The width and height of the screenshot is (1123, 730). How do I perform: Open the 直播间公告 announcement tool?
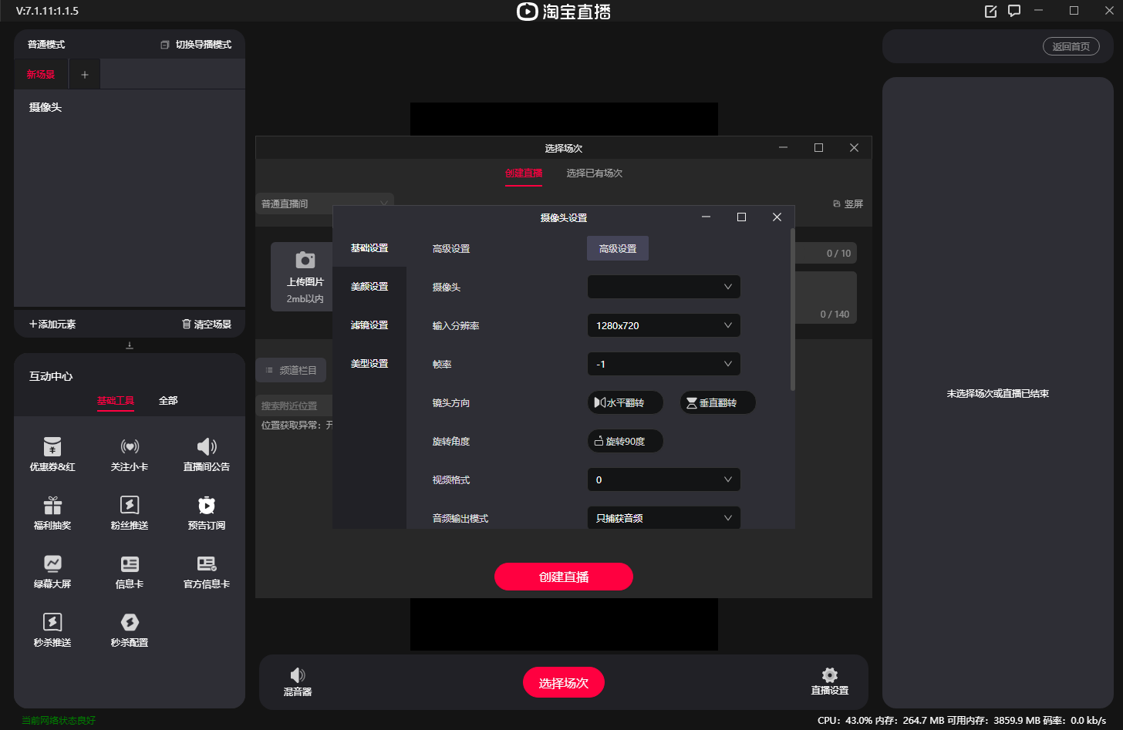pos(207,454)
